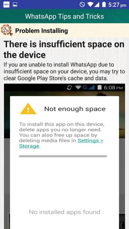
Task: Tap the battery icon in top status bar
Action: pos(104,5)
